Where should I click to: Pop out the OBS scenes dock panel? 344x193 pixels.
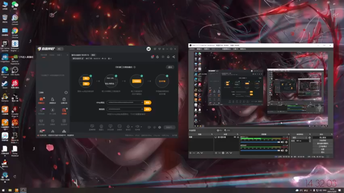212,134
